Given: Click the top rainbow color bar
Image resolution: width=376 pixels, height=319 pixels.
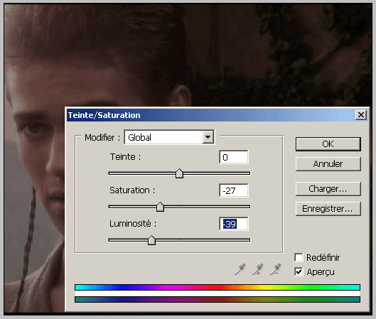Looking at the screenshot, I should [x=217, y=287].
